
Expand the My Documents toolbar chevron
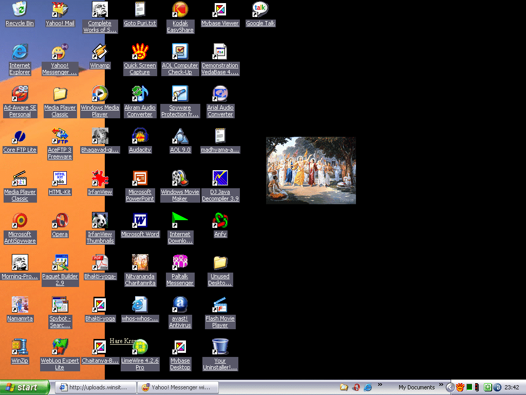tap(441, 385)
